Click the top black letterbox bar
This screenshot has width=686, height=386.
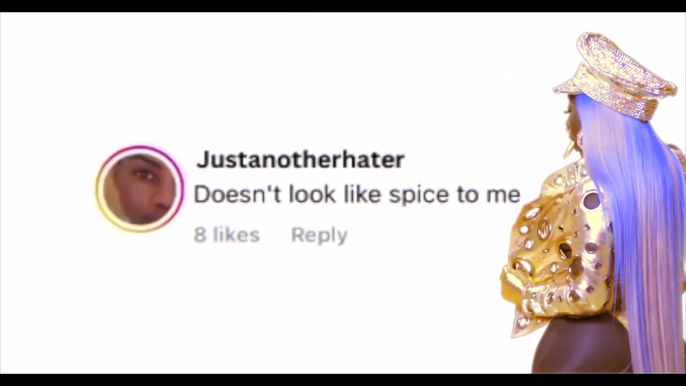point(343,6)
